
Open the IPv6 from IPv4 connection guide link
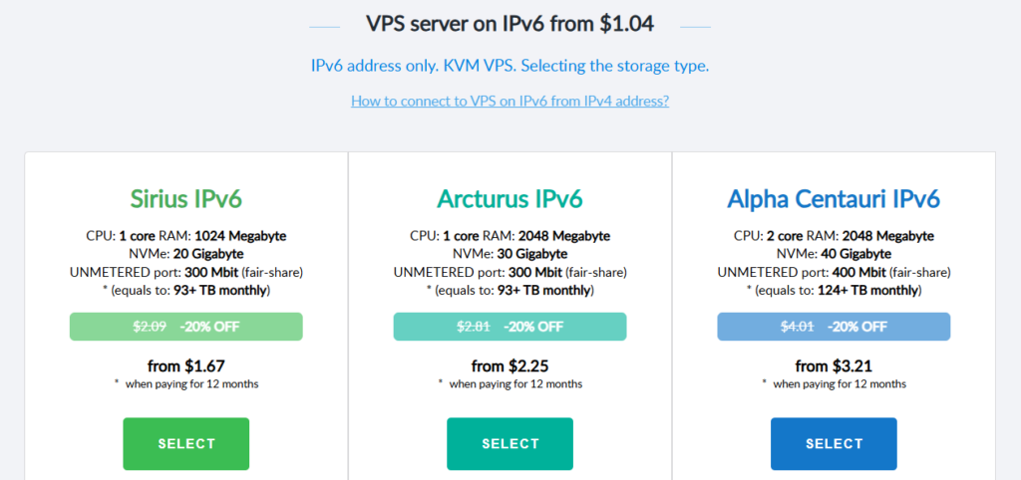pyautogui.click(x=510, y=101)
